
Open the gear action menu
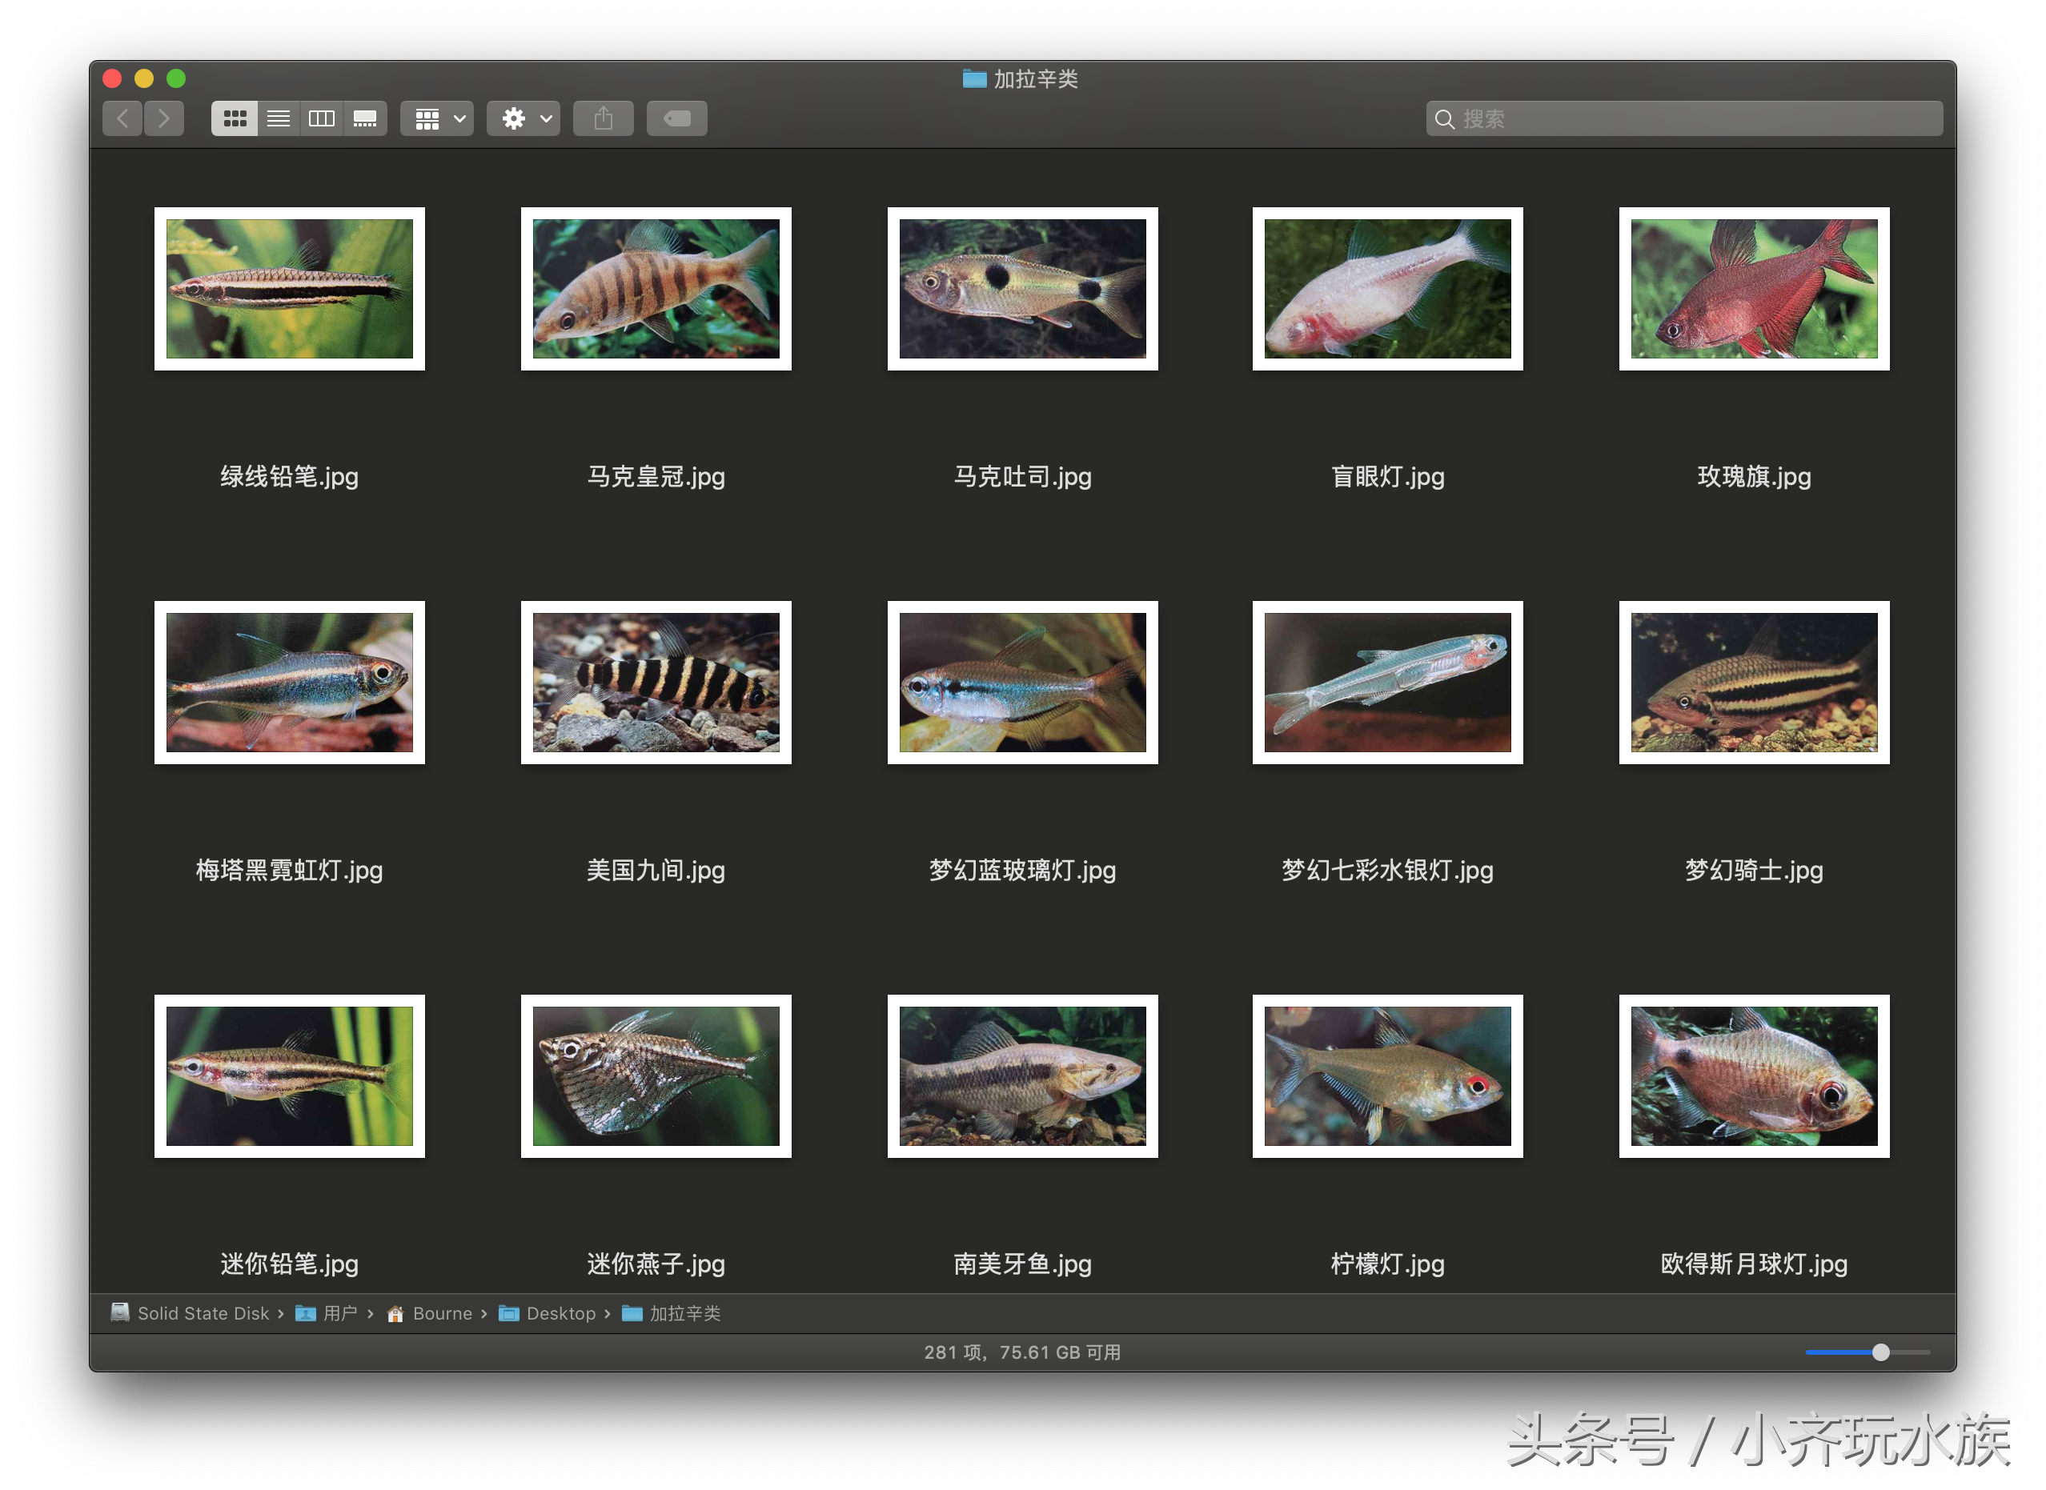[524, 118]
